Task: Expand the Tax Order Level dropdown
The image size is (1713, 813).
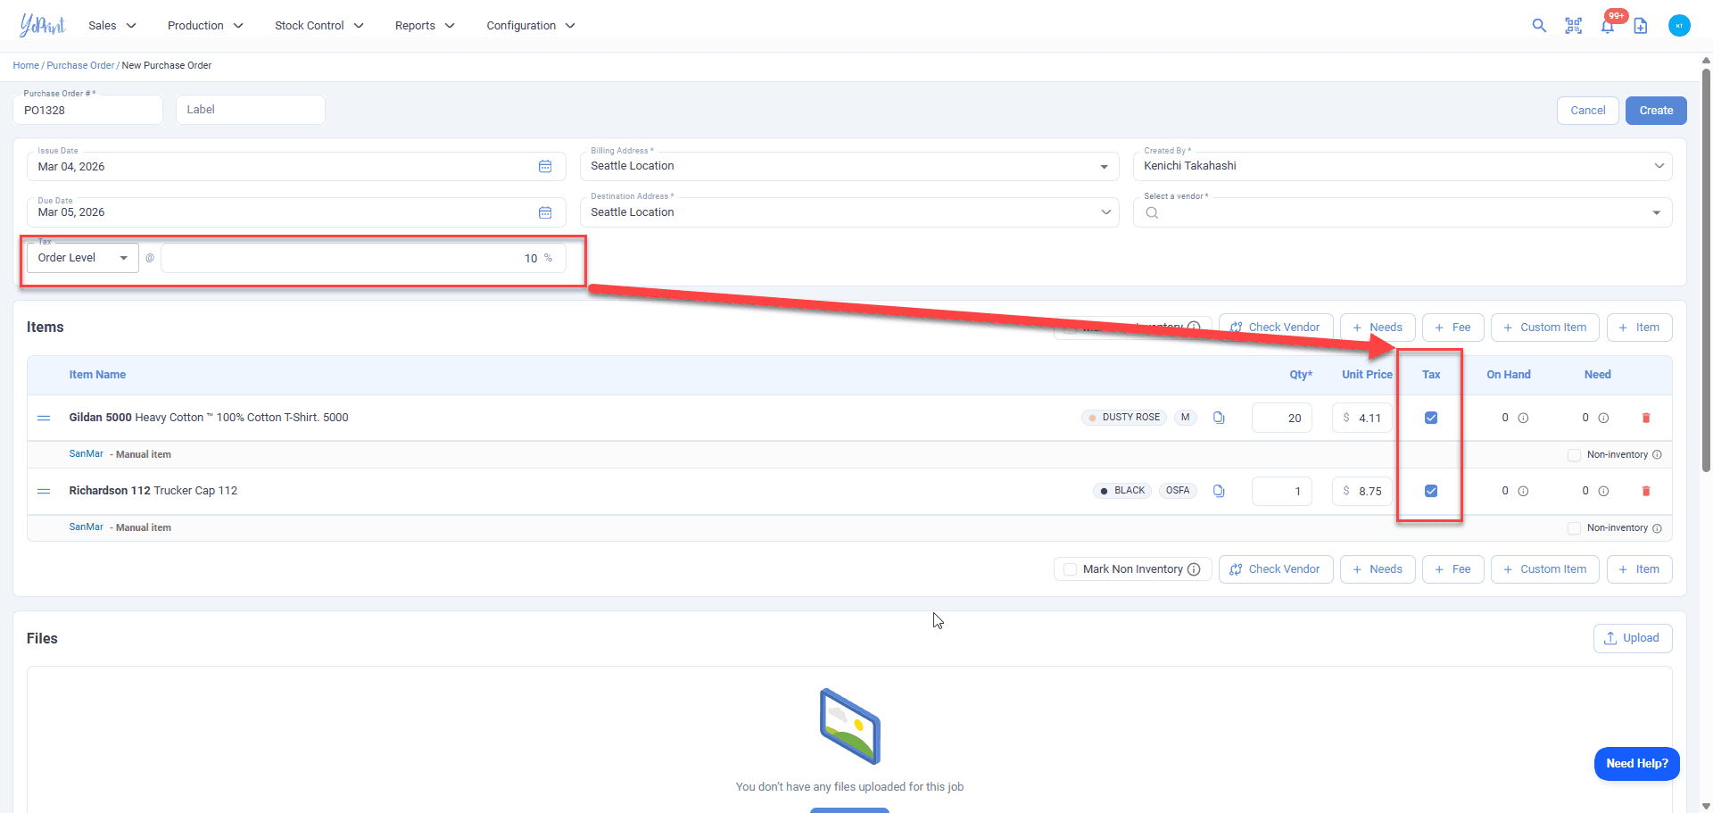Action: pos(82,258)
